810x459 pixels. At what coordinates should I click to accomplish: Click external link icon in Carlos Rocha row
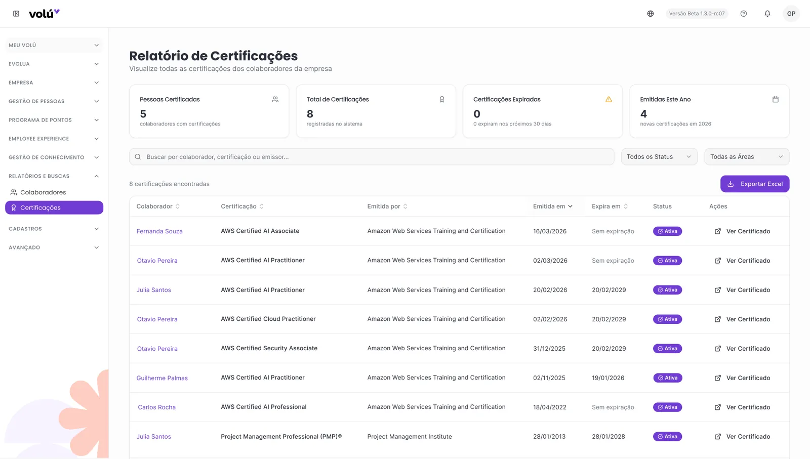click(x=718, y=407)
